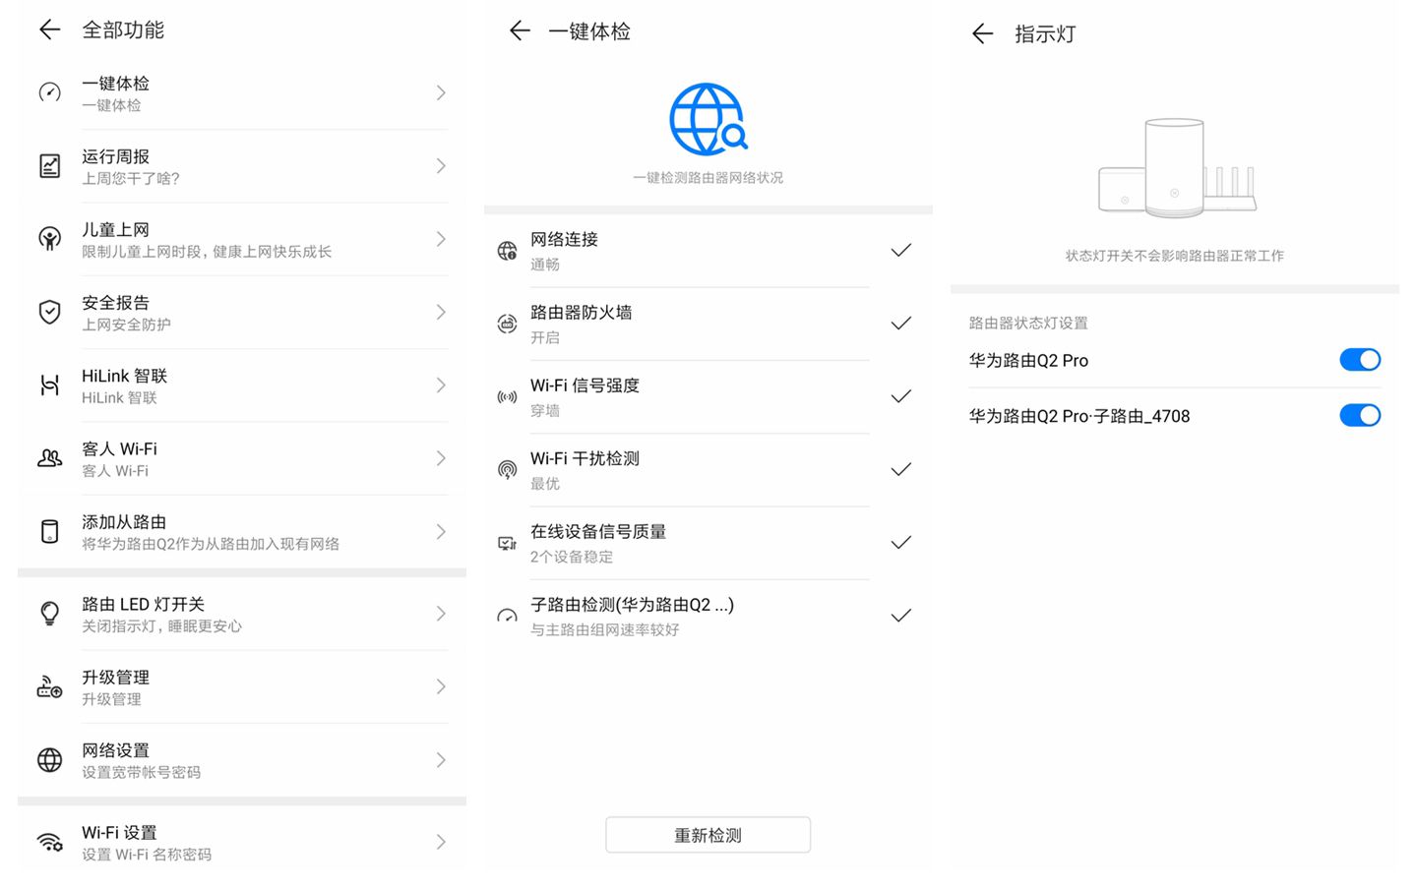Select the 2个设备稳定 status text
The height and width of the screenshot is (889, 1417).
[x=572, y=557]
